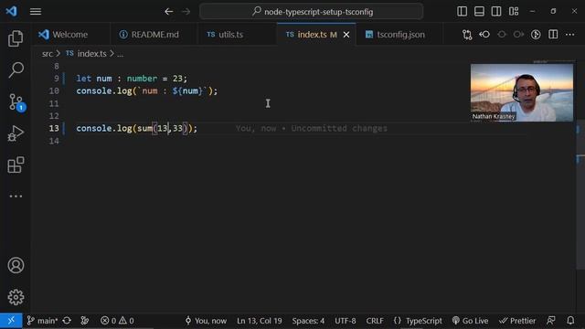Open the Explorer view in activity bar
This screenshot has width=585, height=329.
[16, 38]
